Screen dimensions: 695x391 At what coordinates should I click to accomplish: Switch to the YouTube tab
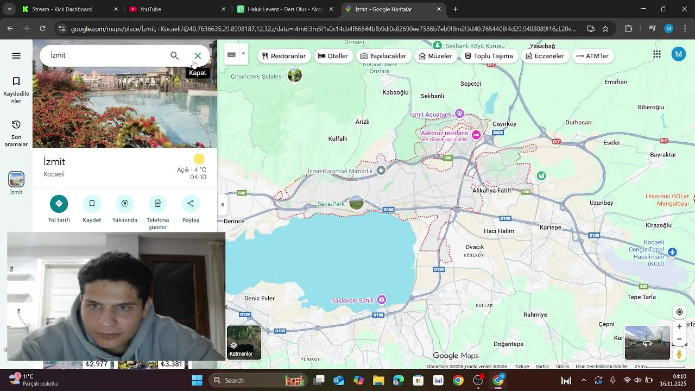176,9
